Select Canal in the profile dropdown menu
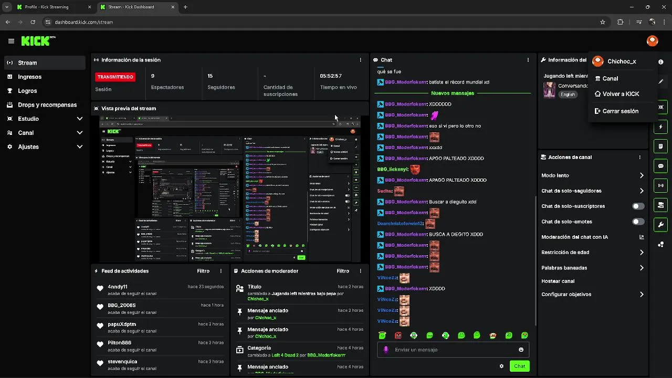This screenshot has height=378, width=672. click(622, 78)
